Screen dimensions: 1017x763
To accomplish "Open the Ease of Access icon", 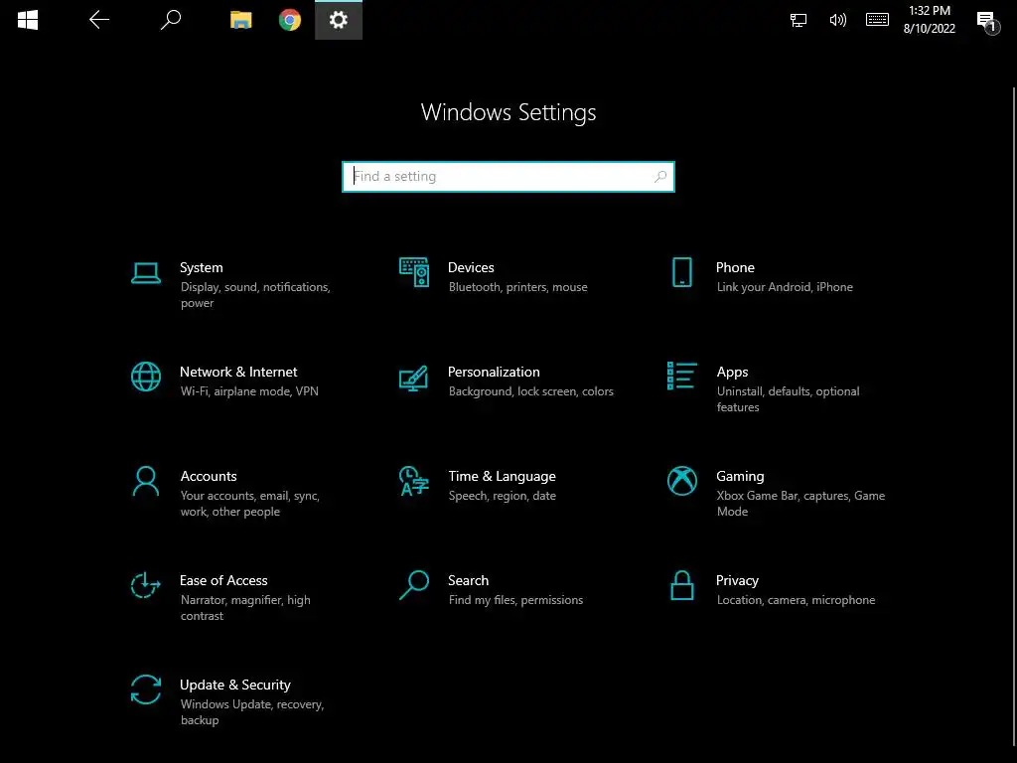I will 146,585.
